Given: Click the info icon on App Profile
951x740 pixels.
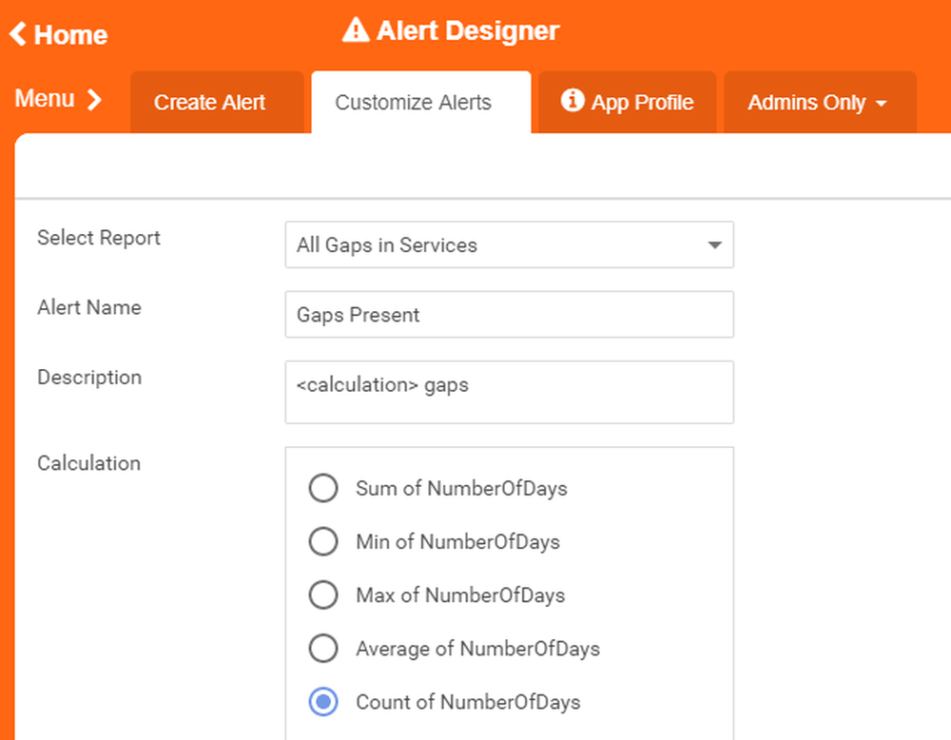Looking at the screenshot, I should click(x=573, y=100).
